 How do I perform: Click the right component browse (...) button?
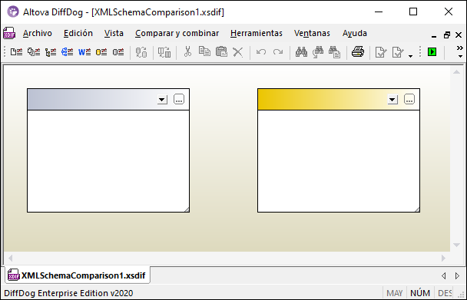409,100
